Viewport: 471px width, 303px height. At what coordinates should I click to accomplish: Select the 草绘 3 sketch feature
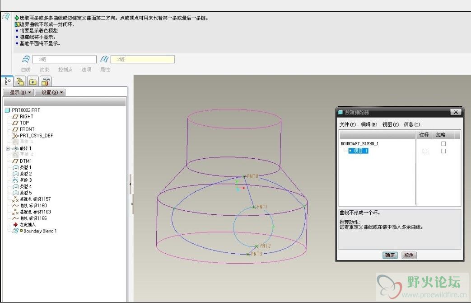click(x=22, y=180)
